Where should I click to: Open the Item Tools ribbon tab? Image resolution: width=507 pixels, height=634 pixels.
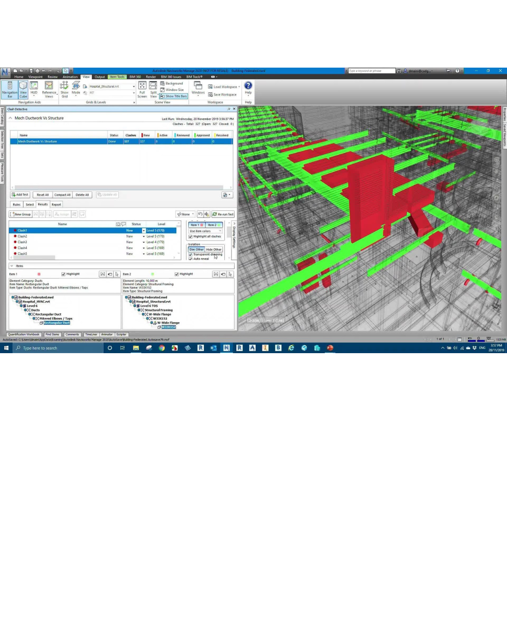click(117, 77)
